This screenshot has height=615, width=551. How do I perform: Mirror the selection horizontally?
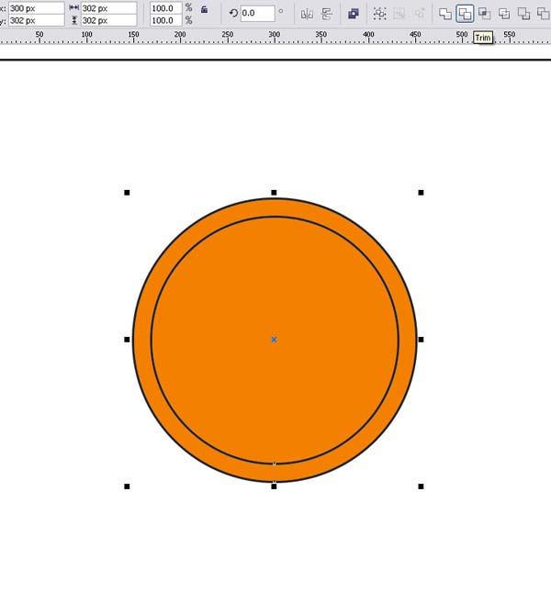pos(307,14)
